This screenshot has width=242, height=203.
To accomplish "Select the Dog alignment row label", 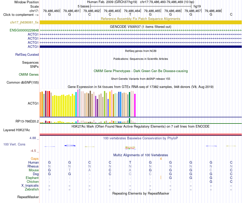I will pyautogui.click(x=36, y=174).
